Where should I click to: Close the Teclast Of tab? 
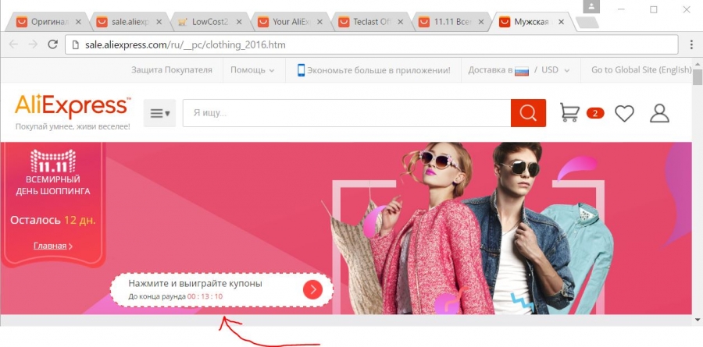[x=401, y=22]
